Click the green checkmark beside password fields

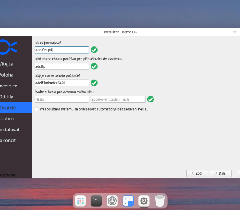pyautogui.click(x=150, y=99)
